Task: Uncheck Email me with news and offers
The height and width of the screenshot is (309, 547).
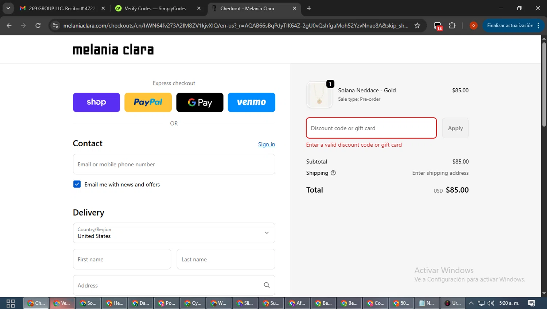Action: (77, 184)
